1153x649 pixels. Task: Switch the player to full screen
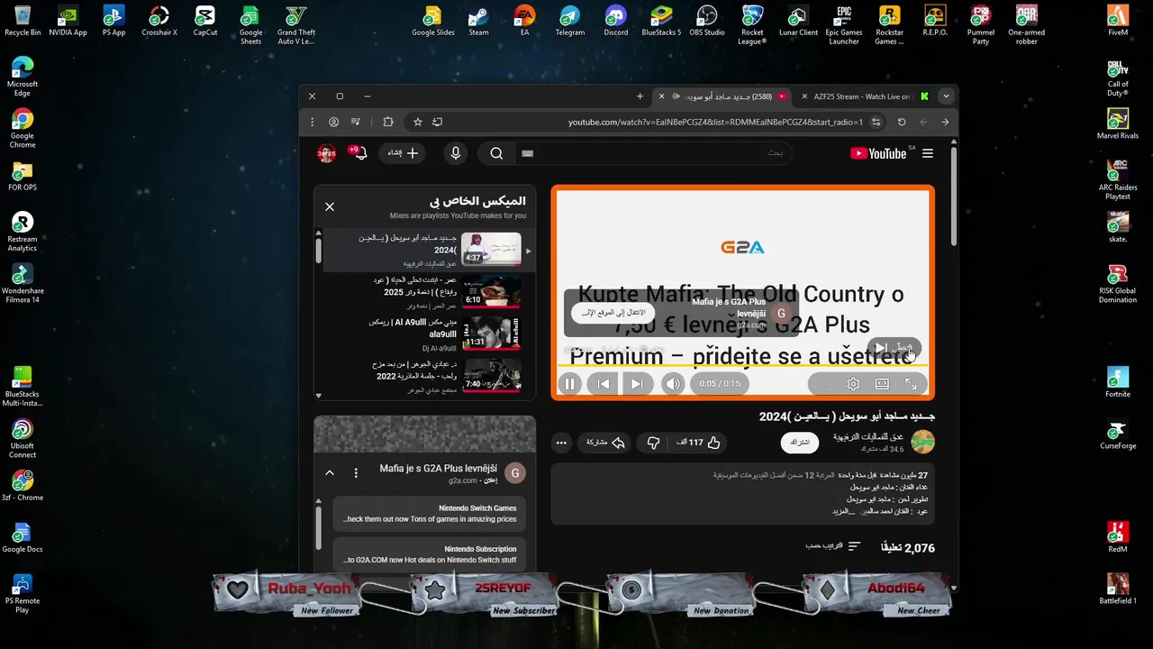pos(911,384)
